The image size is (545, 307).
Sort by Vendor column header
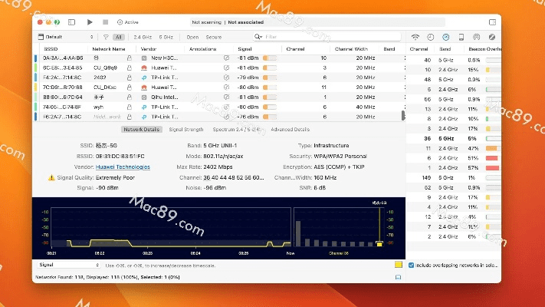pos(149,49)
